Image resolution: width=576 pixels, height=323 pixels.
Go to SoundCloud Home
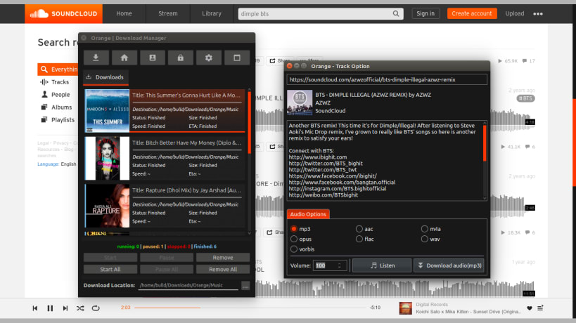[124, 13]
